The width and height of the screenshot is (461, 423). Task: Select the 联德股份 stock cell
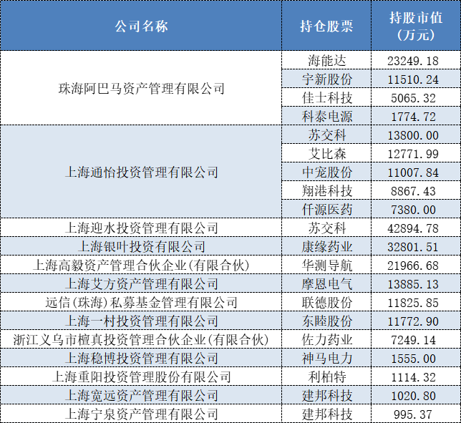326,302
